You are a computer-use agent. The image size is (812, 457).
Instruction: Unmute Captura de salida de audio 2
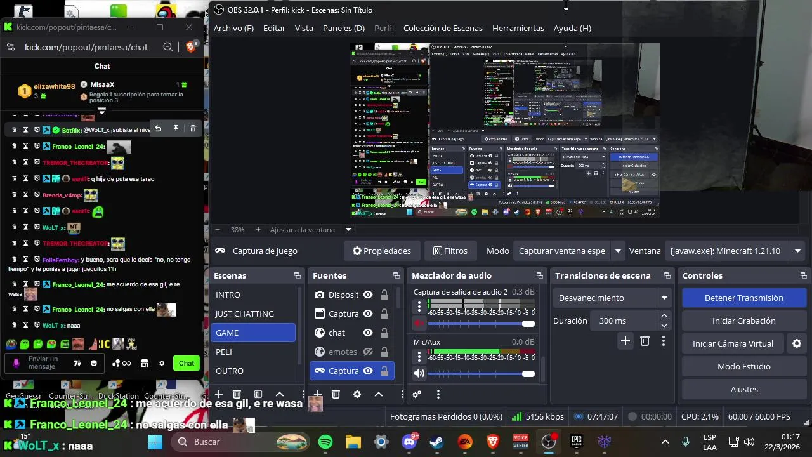pos(419,323)
